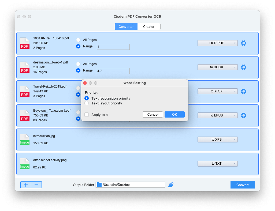275x211 pixels.
Task: Select file name destination…l-web-1.pdf
Action: click(x=50, y=62)
